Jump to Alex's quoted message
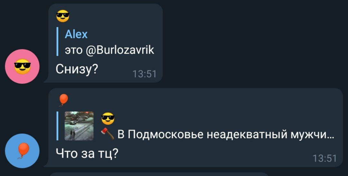 105,42
